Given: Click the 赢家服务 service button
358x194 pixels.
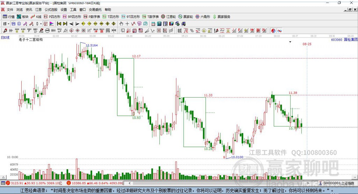Looking at the screenshot, I should tap(221, 17).
